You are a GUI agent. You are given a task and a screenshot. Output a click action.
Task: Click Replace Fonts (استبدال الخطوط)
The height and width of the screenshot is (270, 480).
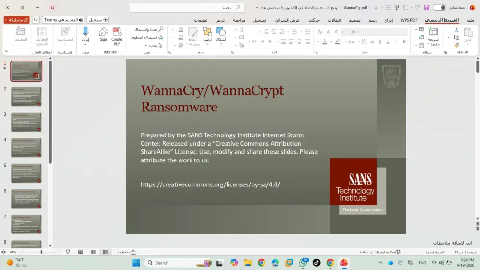click(x=147, y=37)
